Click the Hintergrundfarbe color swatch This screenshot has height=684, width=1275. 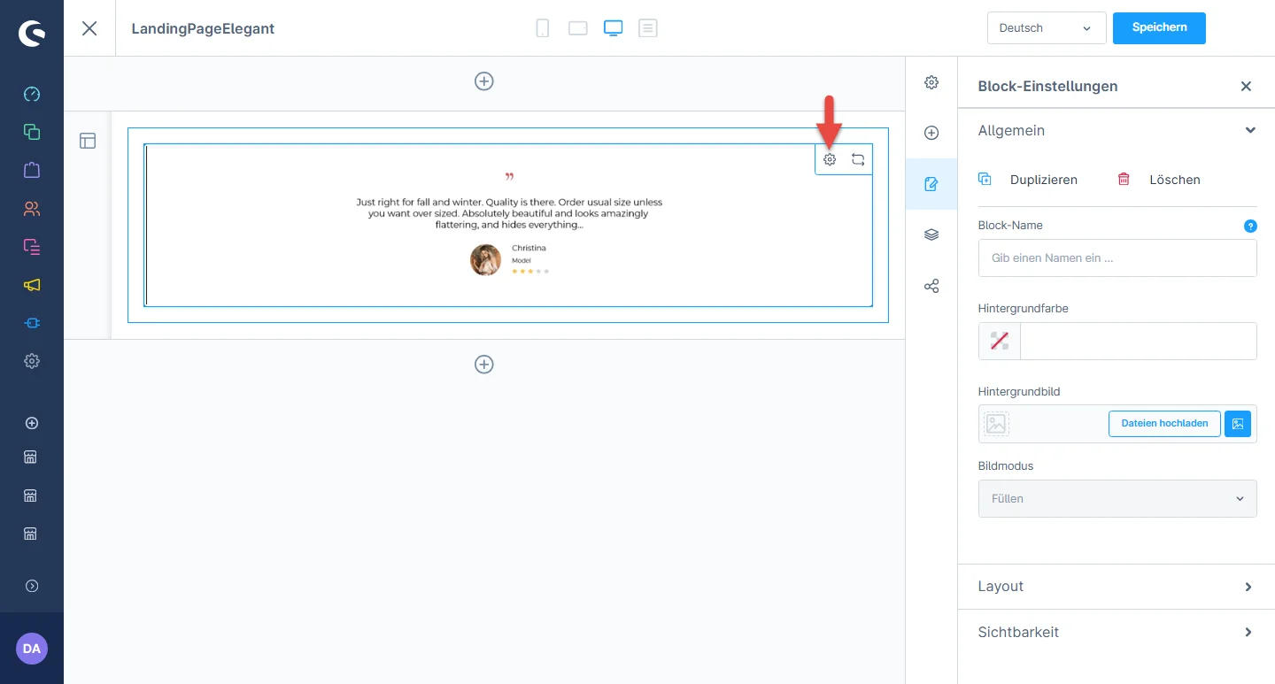[1000, 342]
